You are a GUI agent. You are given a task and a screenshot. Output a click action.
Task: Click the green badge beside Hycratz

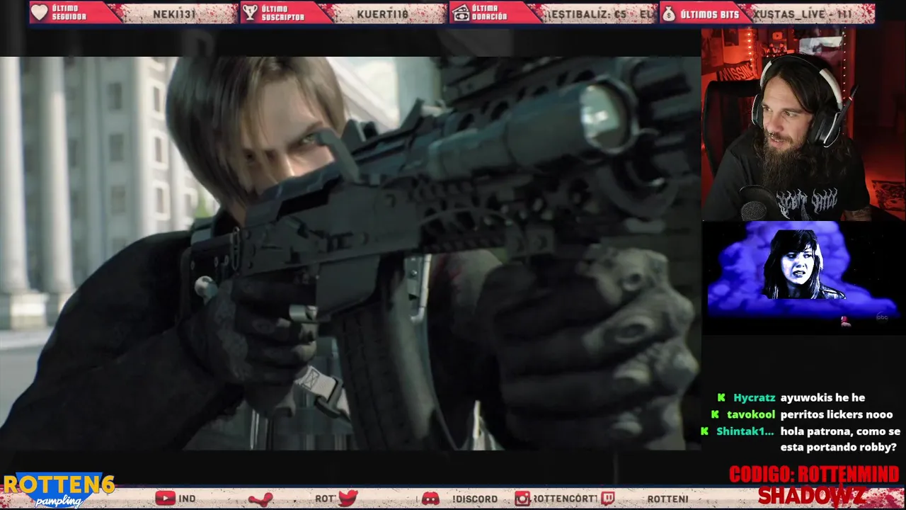pos(721,398)
